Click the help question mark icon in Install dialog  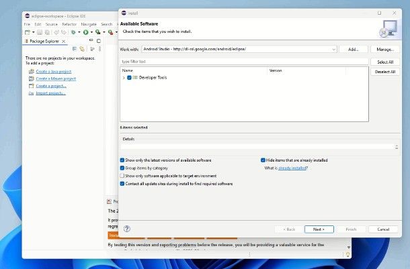127,229
